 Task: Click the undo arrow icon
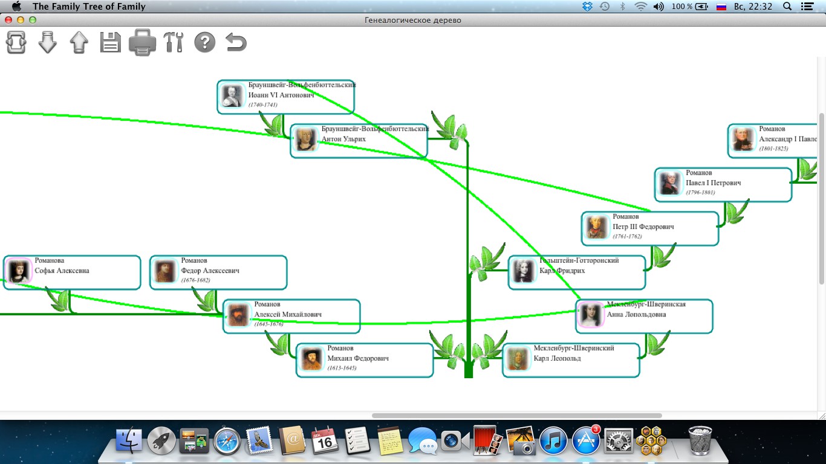pyautogui.click(x=236, y=42)
